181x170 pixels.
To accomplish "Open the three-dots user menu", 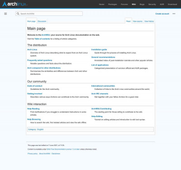I will click(x=174, y=14).
